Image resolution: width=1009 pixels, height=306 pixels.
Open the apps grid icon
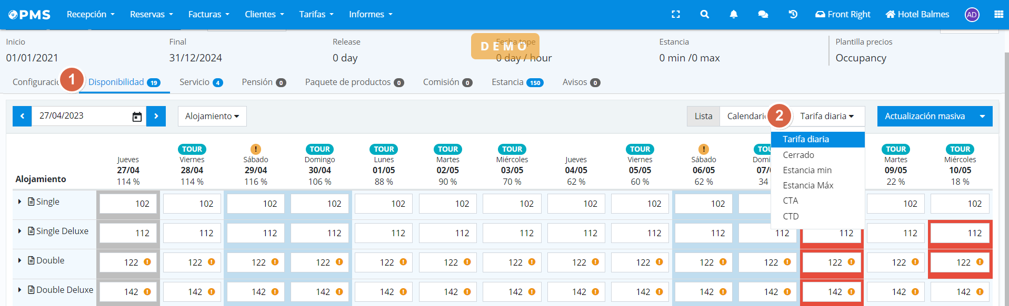pos(998,15)
